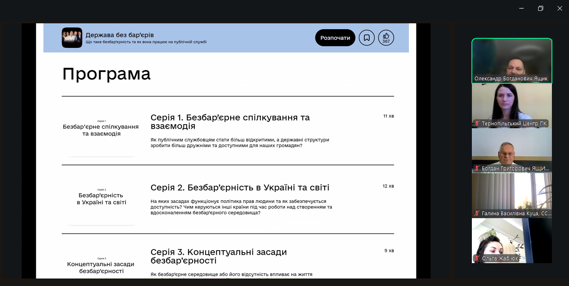This screenshot has width=569, height=286.
Task: Click muted mic icon on Тернопільський Центр ПК
Action: (477, 124)
